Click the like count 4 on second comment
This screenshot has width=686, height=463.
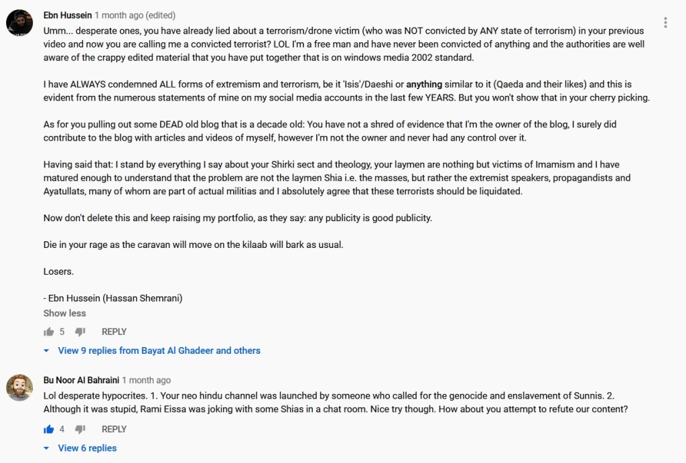[62, 429]
